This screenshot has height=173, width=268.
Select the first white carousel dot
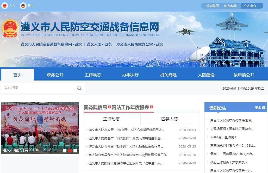click(x=65, y=151)
